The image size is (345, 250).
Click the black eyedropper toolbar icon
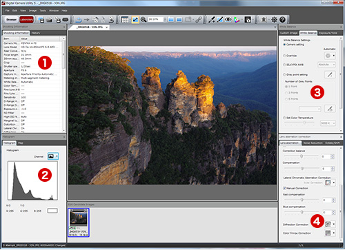coord(211,20)
